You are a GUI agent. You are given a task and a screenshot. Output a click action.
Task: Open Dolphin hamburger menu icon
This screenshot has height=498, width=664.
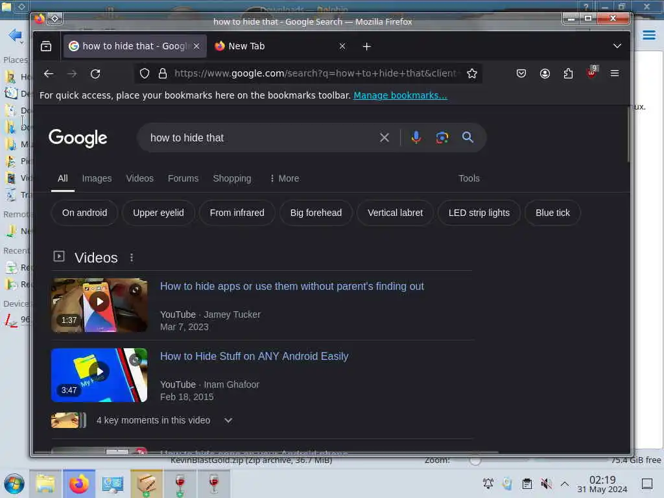coord(648,35)
